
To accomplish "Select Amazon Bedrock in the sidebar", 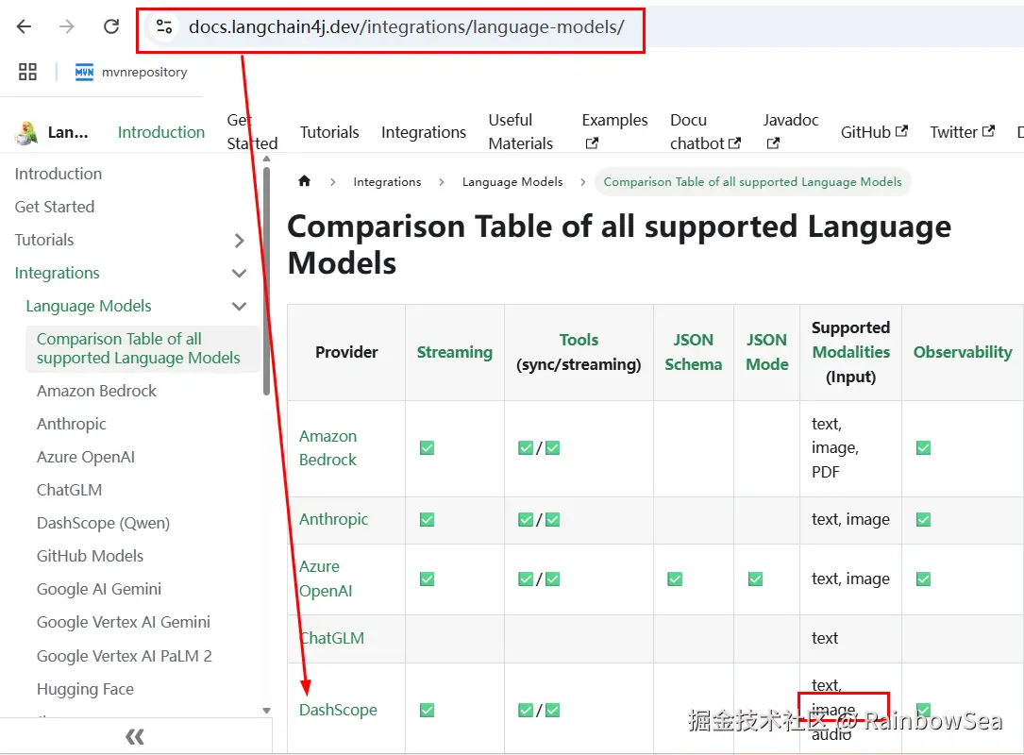I will point(96,392).
